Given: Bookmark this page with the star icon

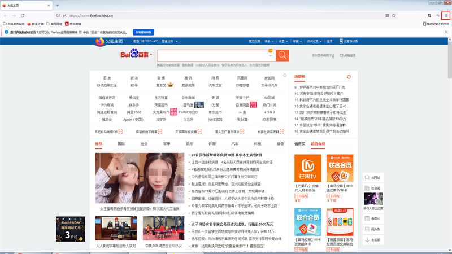Looking at the screenshot, I should (x=394, y=16).
